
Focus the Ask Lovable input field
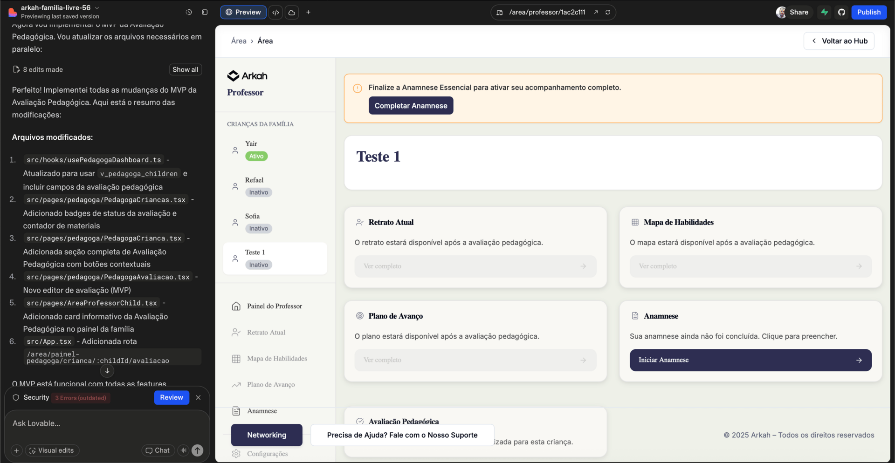click(107, 423)
